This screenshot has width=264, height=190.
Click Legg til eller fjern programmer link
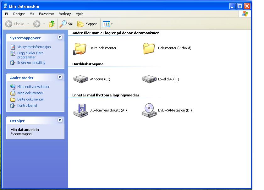click(30, 55)
